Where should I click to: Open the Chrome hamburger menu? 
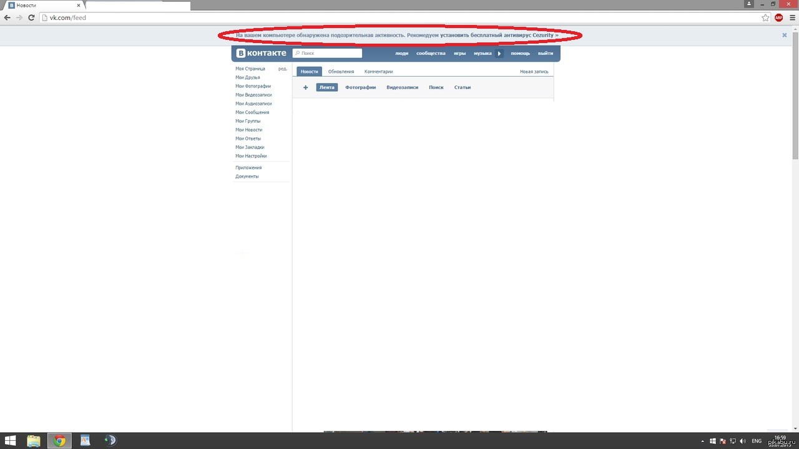coord(792,17)
